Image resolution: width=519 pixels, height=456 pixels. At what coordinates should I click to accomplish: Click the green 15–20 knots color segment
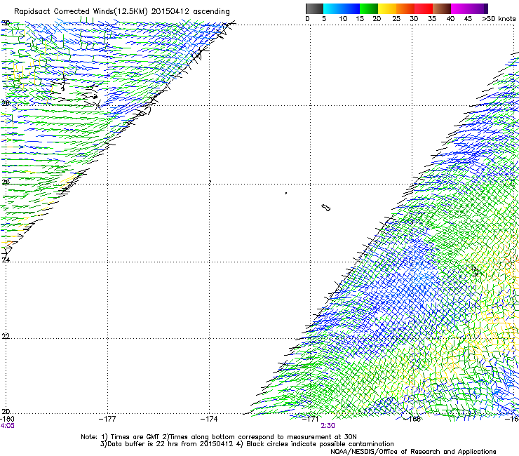[x=369, y=8]
